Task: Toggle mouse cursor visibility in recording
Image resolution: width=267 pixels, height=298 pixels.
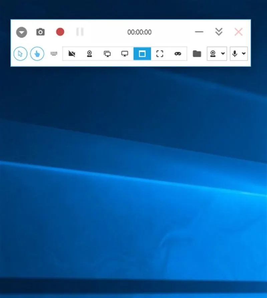Action: click(x=20, y=54)
